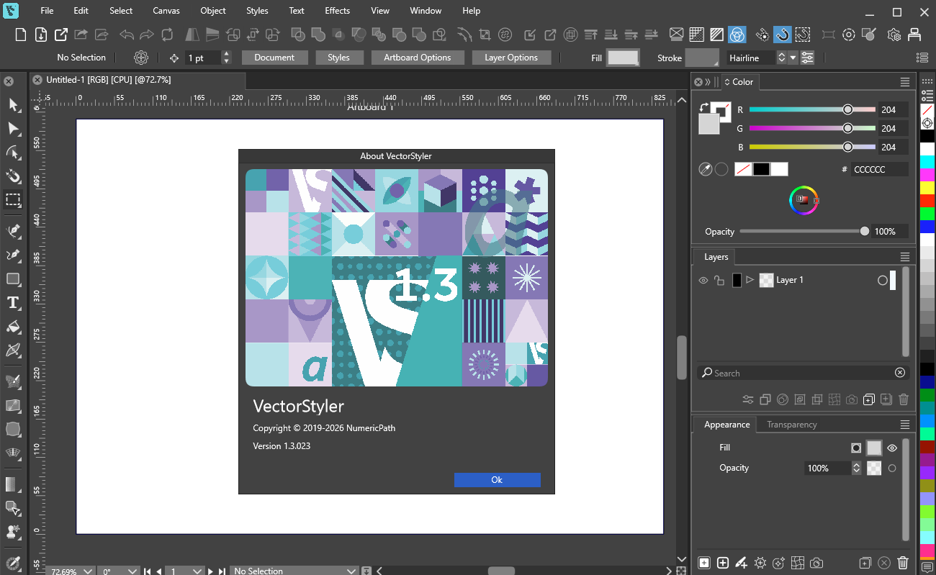Toggle visibility eye of Layer 1

703,280
